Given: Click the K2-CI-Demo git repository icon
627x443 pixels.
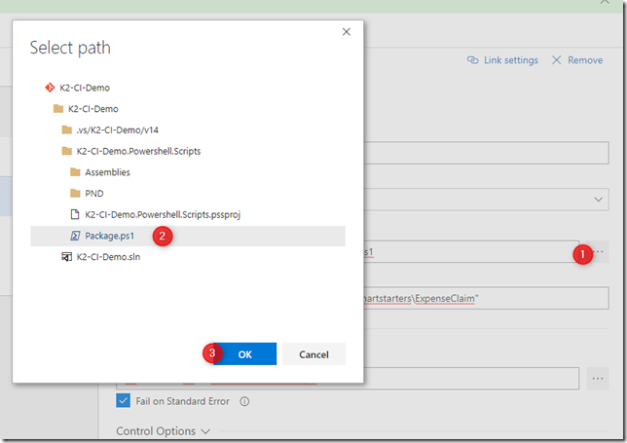Looking at the screenshot, I should (50, 88).
